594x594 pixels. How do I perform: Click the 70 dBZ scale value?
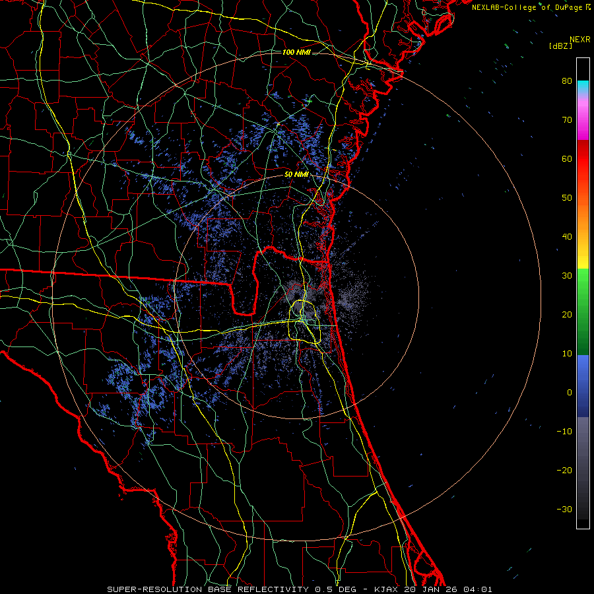(x=567, y=119)
